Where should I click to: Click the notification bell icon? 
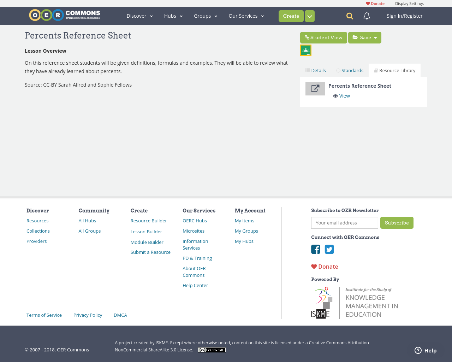pos(366,16)
